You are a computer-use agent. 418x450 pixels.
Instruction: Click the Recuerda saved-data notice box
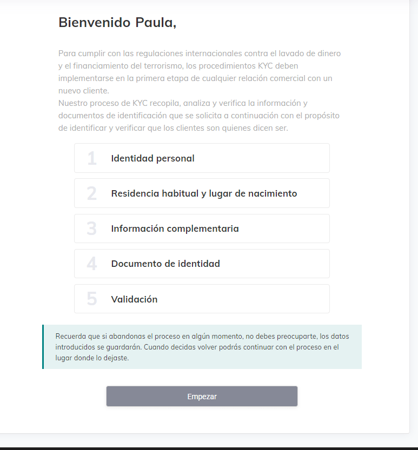pyautogui.click(x=202, y=347)
